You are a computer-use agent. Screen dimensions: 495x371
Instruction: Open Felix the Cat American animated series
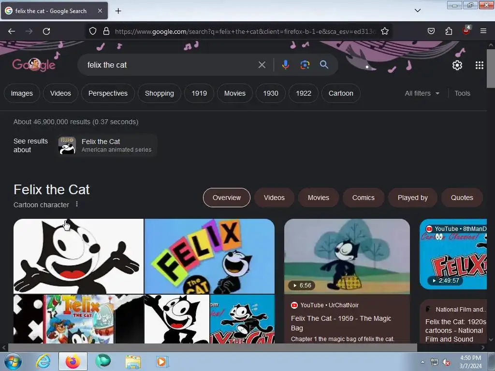[x=107, y=145]
